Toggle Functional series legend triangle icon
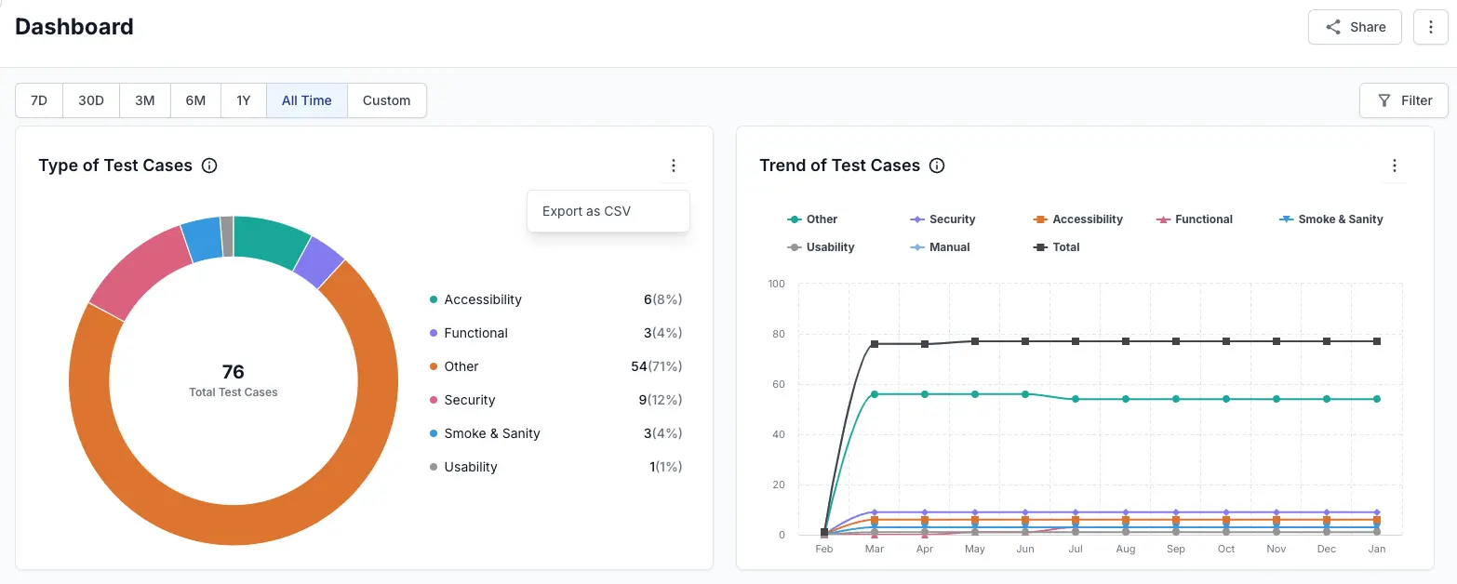The width and height of the screenshot is (1457, 584). (1163, 219)
